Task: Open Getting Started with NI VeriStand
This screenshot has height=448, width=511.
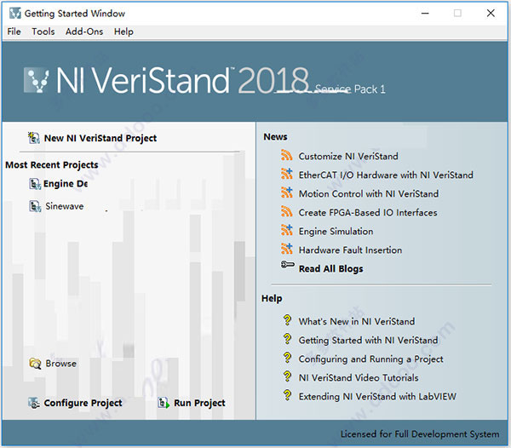Action: pos(368,341)
